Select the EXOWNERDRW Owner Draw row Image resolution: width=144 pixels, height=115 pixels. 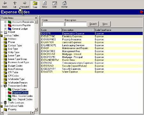click(92, 60)
